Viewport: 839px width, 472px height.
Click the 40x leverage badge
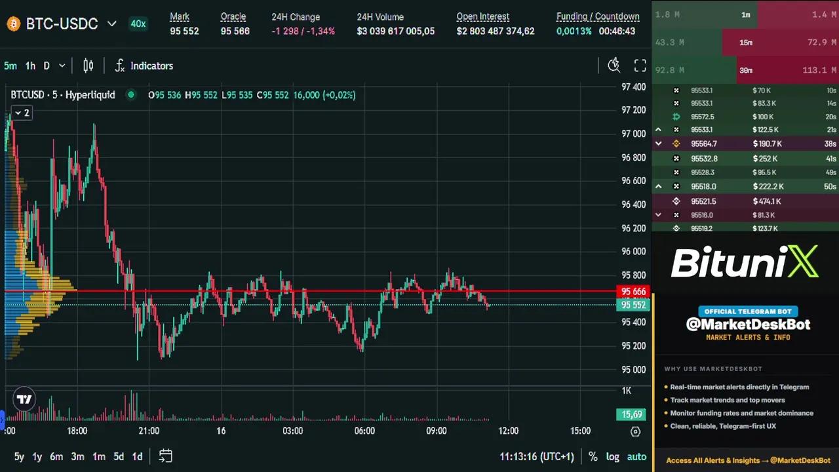[138, 24]
